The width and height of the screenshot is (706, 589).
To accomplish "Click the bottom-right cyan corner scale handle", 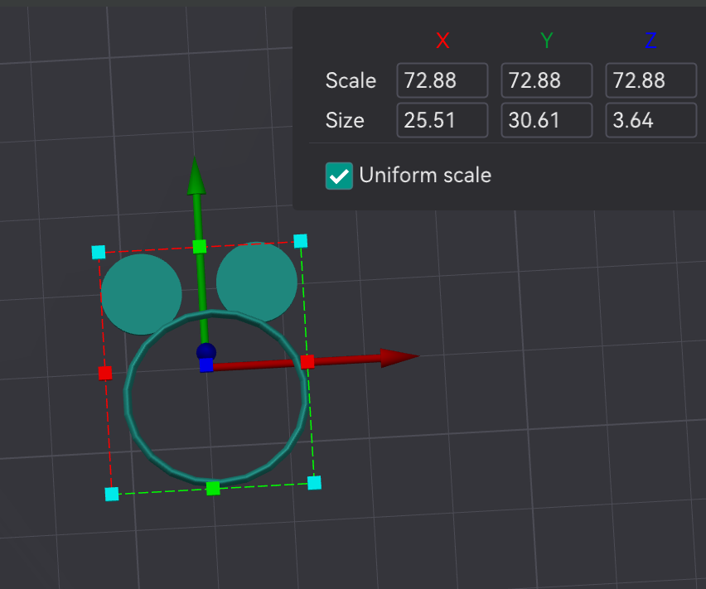I will click(x=314, y=483).
